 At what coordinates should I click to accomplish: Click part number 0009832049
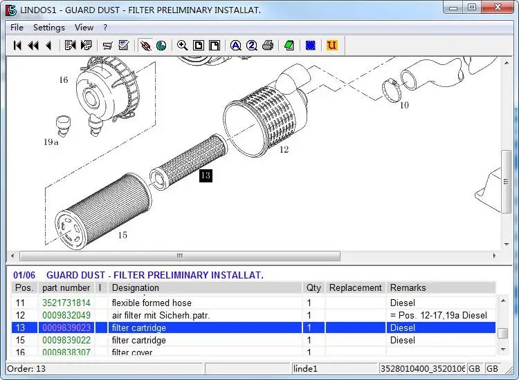pos(66,315)
